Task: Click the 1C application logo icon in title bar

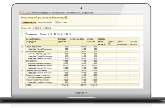Action: click(20, 13)
